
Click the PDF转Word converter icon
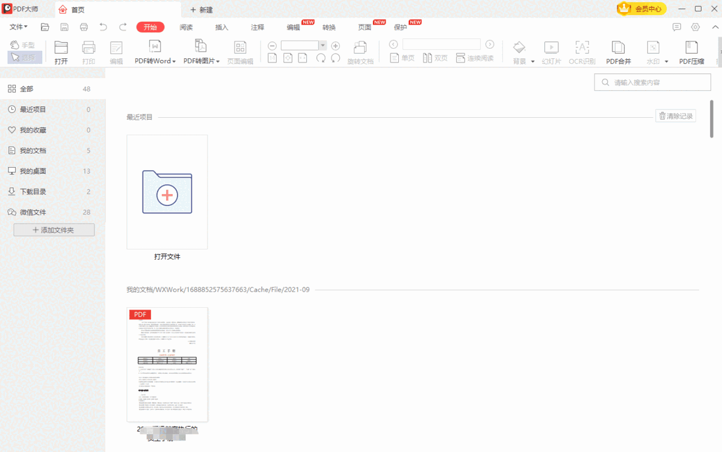click(154, 47)
